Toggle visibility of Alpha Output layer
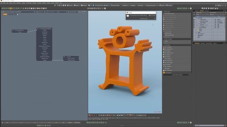This screenshot has width=227, height=127. tap(194, 20)
